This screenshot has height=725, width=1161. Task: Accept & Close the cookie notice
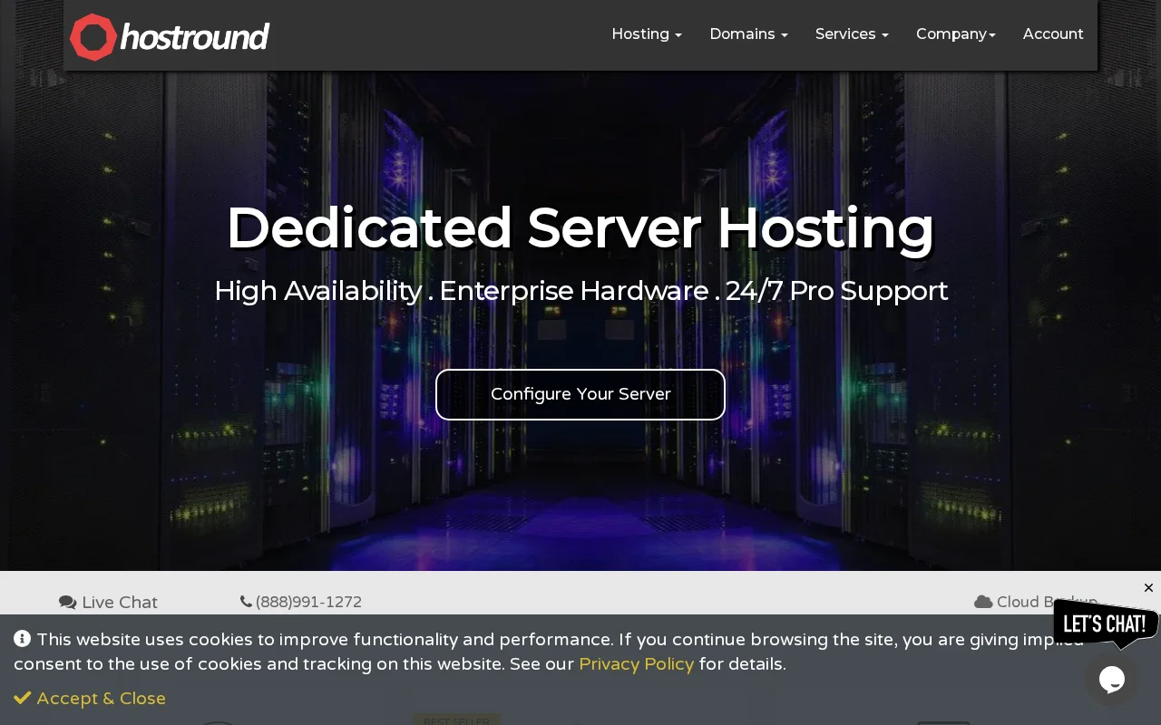pyautogui.click(x=90, y=698)
